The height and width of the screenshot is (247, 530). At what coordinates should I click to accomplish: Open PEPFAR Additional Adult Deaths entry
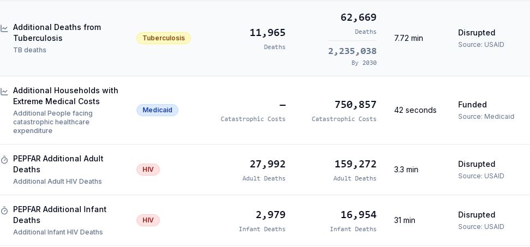click(x=58, y=164)
